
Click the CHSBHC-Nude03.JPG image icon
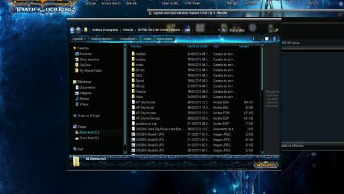[133, 145]
